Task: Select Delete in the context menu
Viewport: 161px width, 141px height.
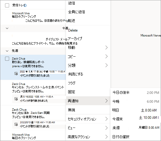Action: point(88,30)
